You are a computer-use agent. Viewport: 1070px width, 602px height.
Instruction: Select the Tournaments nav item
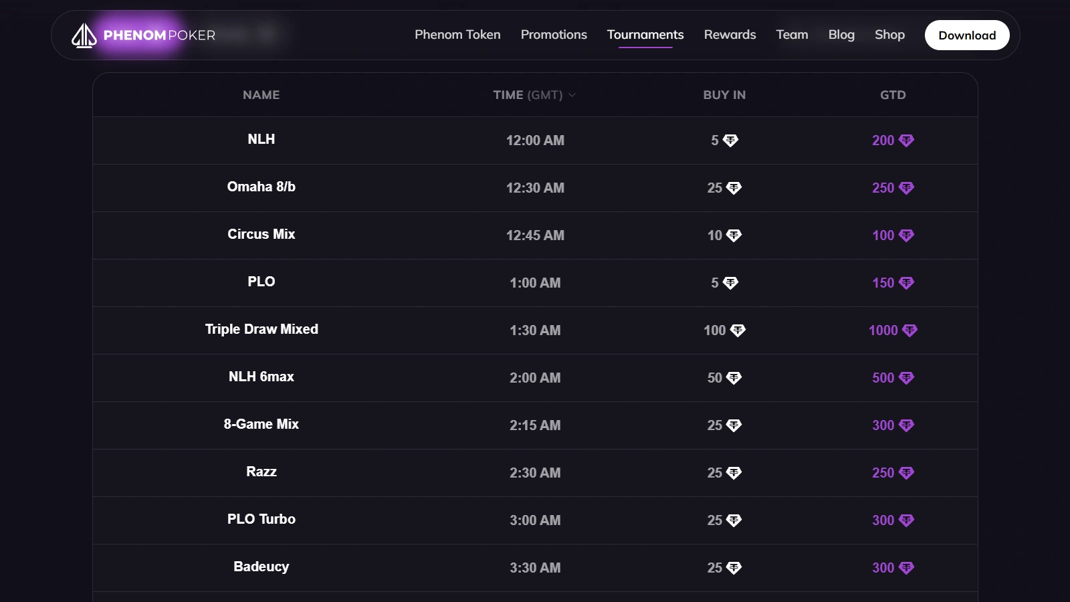point(645,35)
